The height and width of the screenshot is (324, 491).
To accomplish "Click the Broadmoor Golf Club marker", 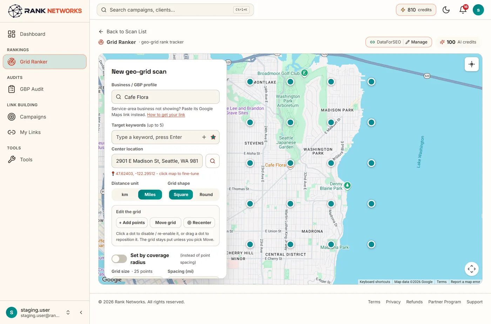I will pyautogui.click(x=304, y=73).
